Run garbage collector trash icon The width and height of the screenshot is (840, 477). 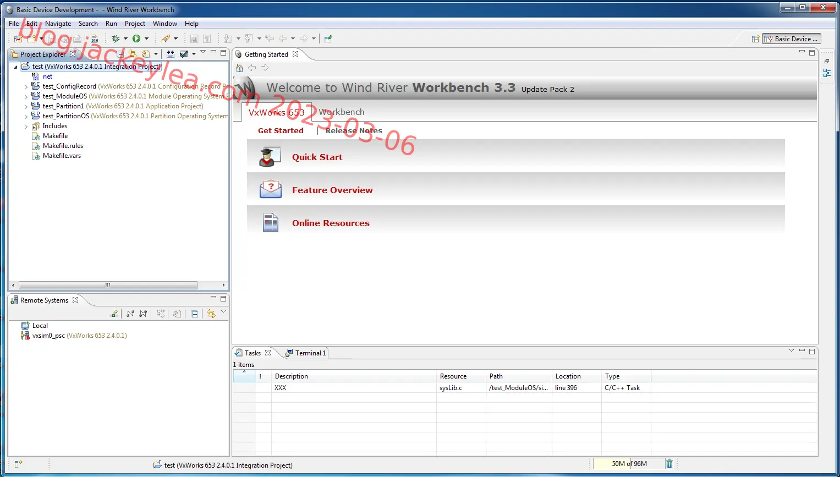pos(669,464)
